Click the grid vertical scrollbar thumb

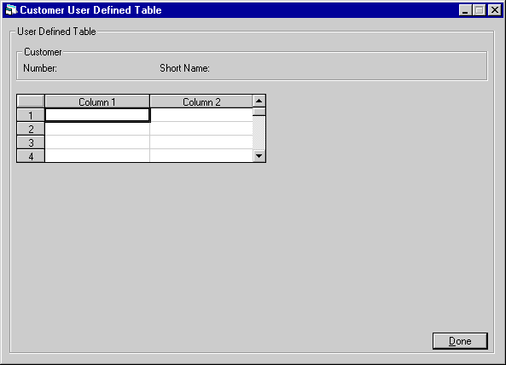pos(259,112)
